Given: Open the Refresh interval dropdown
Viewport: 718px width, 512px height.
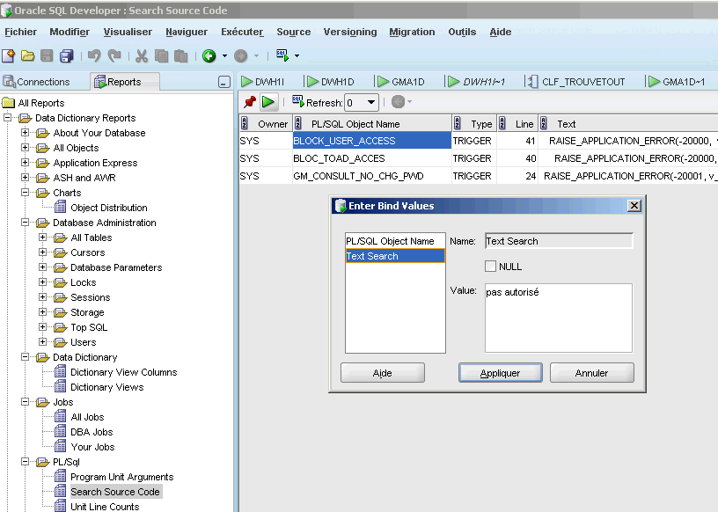Looking at the screenshot, I should tap(371, 103).
